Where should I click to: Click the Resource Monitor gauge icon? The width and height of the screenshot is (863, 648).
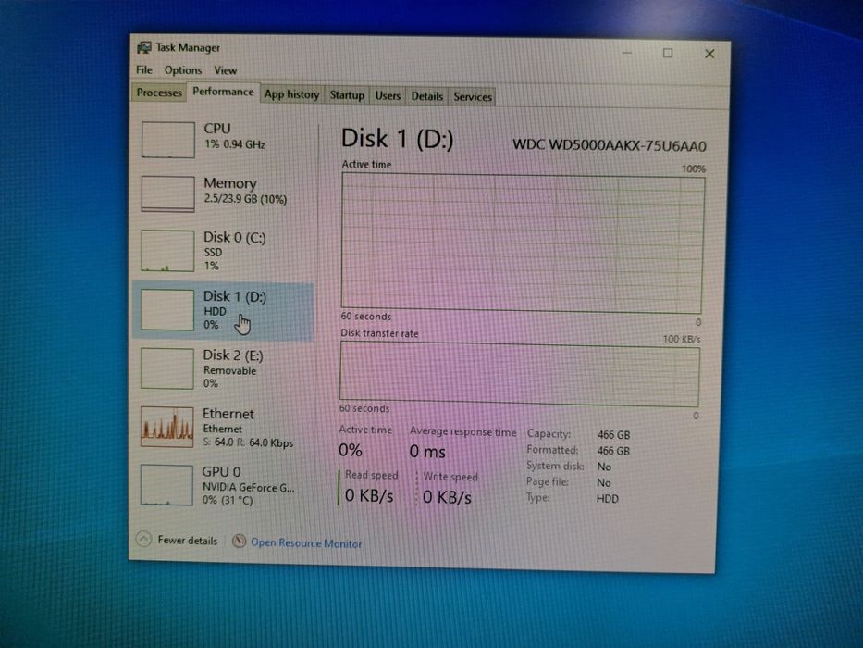click(239, 542)
